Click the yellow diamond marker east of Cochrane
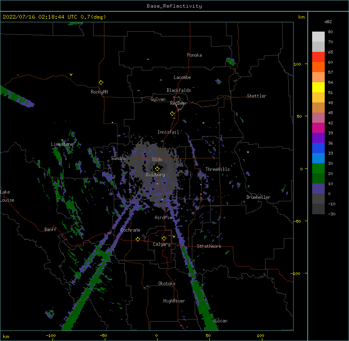Screen dimensions: 349x341 coord(138,239)
